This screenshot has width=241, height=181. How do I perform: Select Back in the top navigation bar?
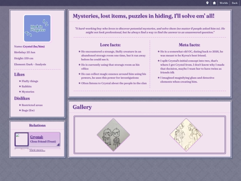click(x=235, y=3)
